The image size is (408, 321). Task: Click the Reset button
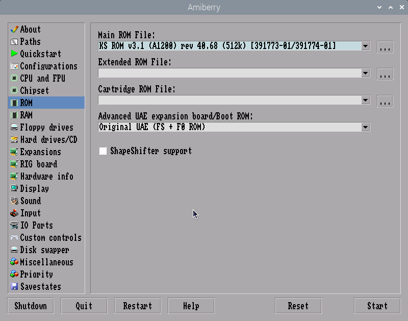tap(298, 306)
